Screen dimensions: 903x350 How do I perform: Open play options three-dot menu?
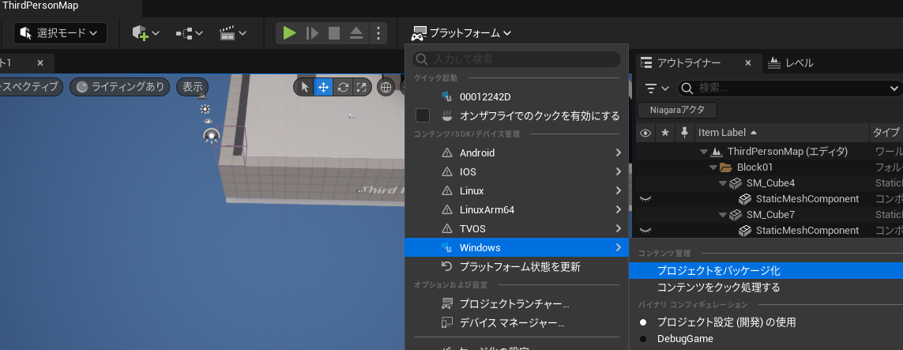[378, 33]
